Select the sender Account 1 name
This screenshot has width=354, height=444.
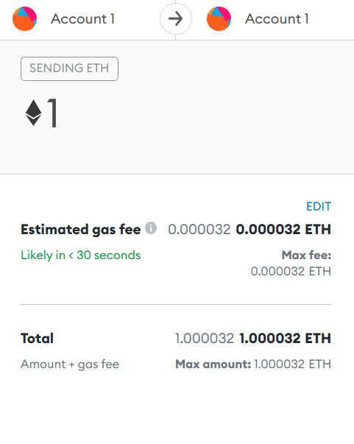(x=82, y=19)
